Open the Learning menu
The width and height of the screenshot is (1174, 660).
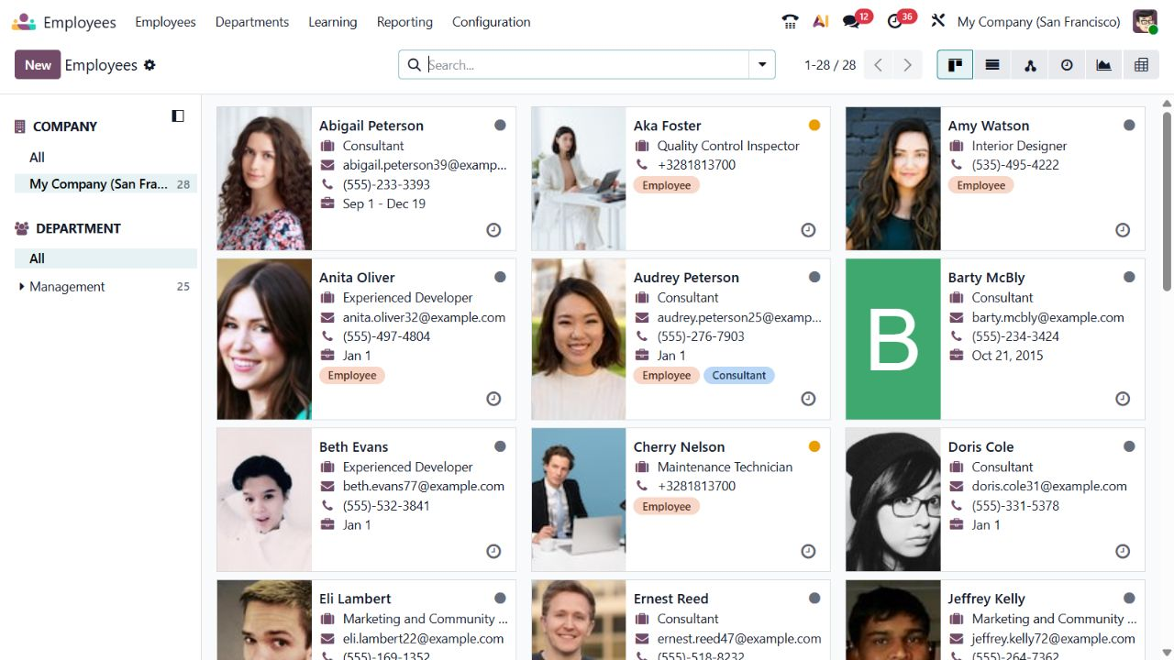(x=332, y=22)
